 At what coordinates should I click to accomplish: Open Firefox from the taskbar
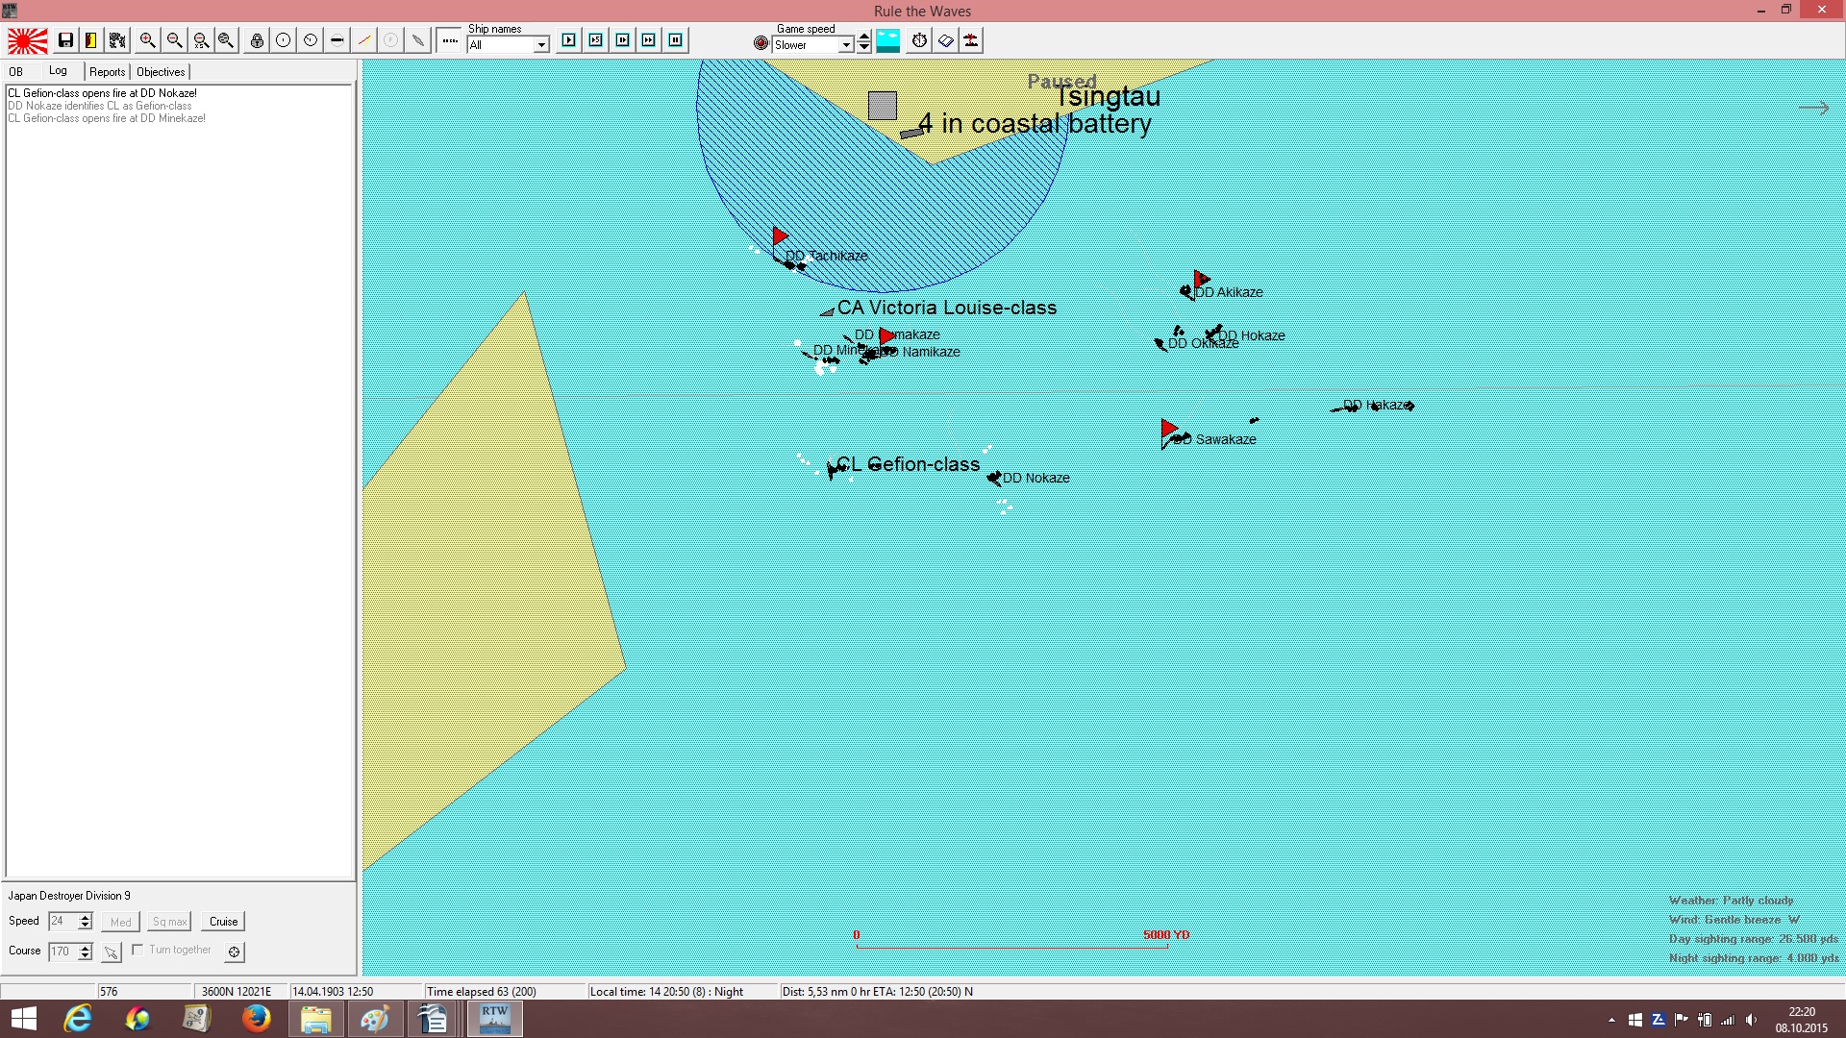(x=256, y=1019)
